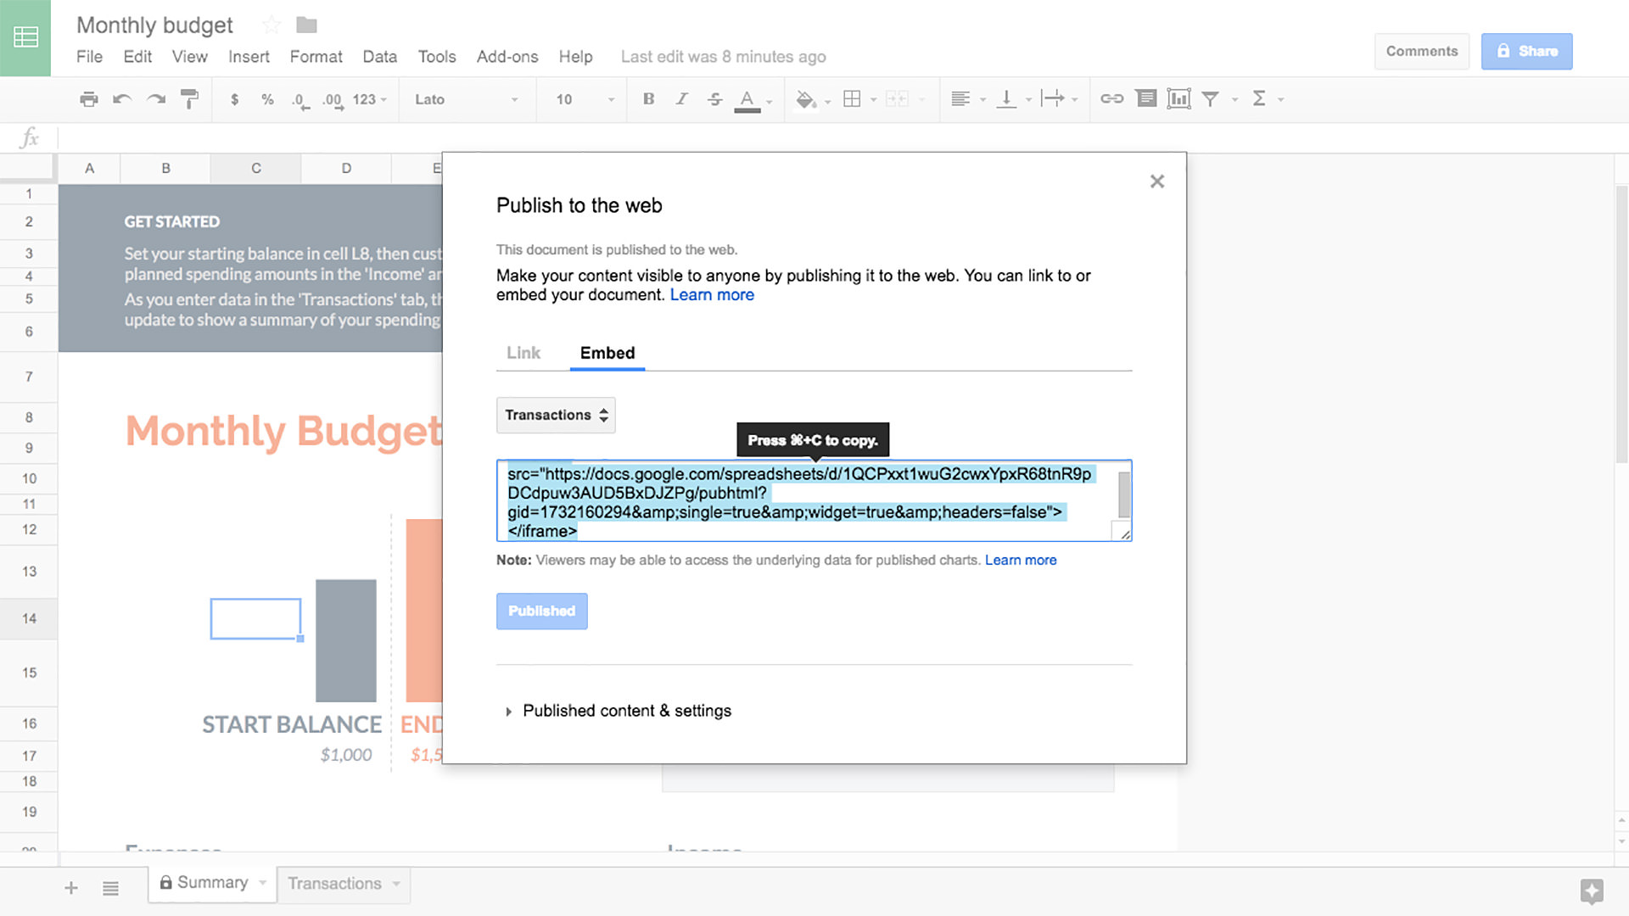Insert a link using the toolbar icon
The height and width of the screenshot is (916, 1629).
1112,99
